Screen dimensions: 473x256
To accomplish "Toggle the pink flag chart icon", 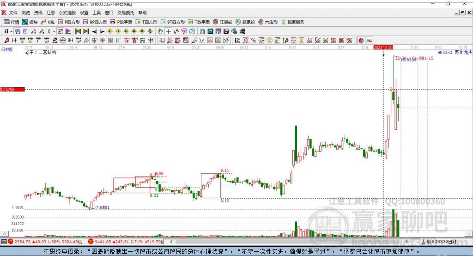I will pyautogui.click(x=68, y=31).
